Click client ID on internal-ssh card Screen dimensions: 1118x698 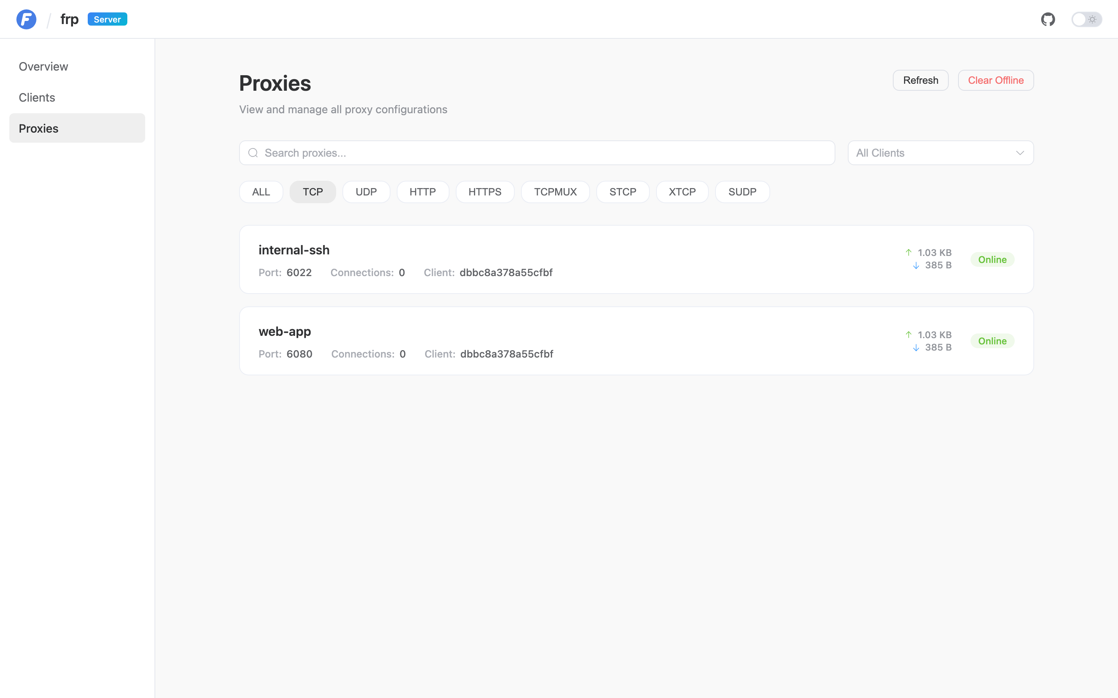(506, 272)
